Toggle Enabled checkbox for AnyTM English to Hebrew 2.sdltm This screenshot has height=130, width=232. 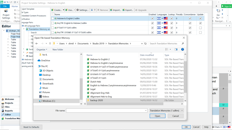pyautogui.click(x=152, y=23)
